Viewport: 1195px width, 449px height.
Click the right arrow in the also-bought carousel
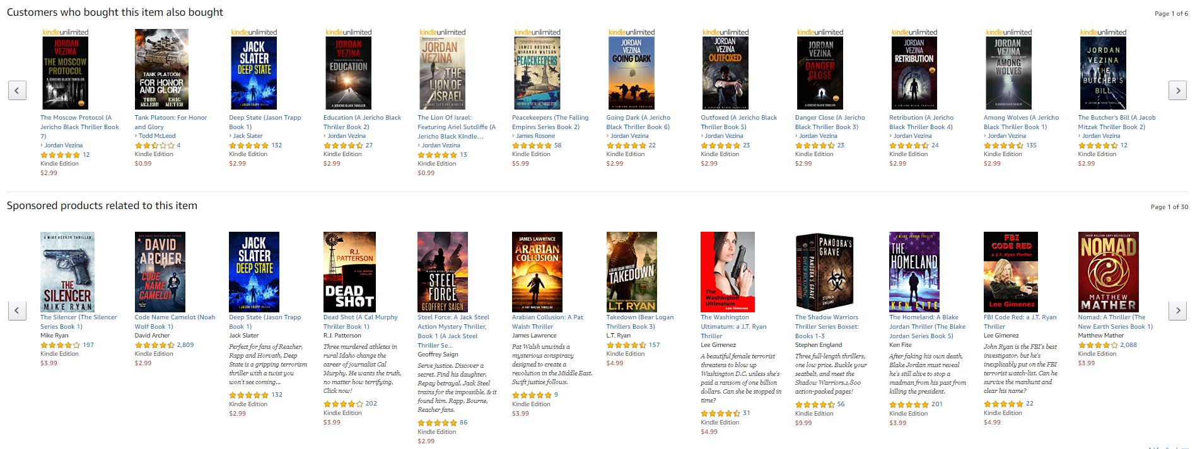click(1177, 90)
